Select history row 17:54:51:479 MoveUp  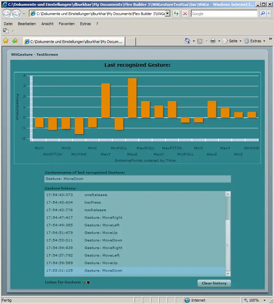135,233
